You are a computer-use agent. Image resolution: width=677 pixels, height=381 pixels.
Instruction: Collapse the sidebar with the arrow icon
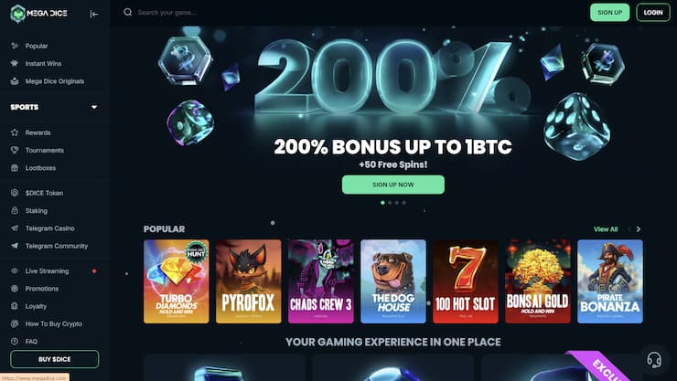[x=93, y=14]
